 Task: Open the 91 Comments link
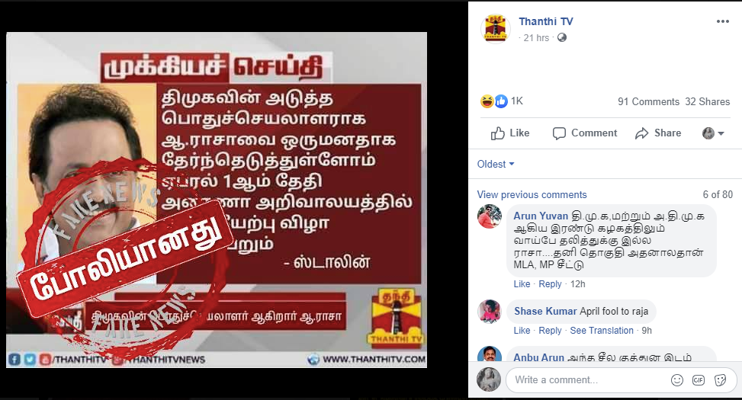(x=648, y=101)
